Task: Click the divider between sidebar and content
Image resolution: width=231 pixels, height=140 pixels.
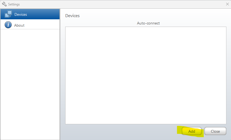Action: coord(60,82)
